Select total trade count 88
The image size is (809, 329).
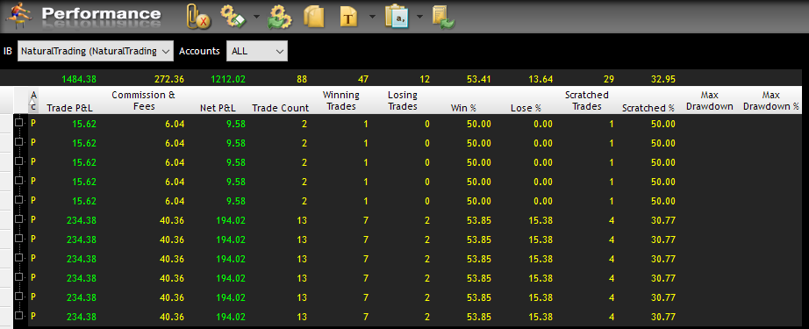click(302, 80)
